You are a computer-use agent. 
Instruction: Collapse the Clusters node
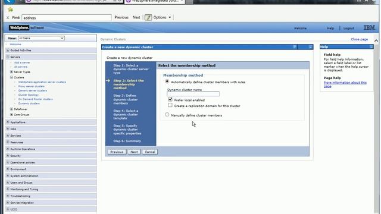point(11,77)
